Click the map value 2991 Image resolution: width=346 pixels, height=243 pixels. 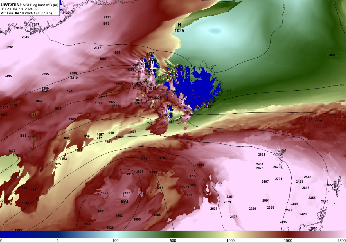pyautogui.click(x=266, y=201)
